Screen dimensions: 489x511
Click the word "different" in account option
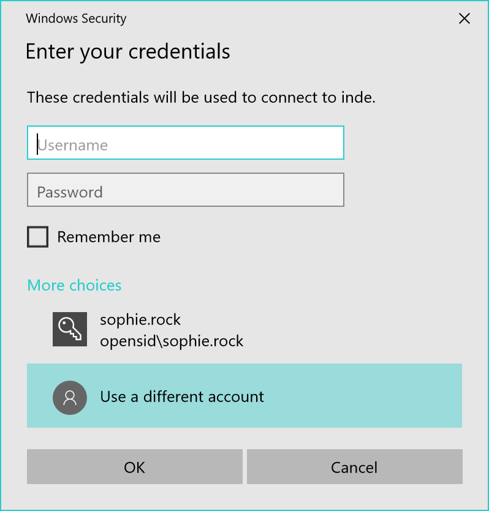pos(173,397)
